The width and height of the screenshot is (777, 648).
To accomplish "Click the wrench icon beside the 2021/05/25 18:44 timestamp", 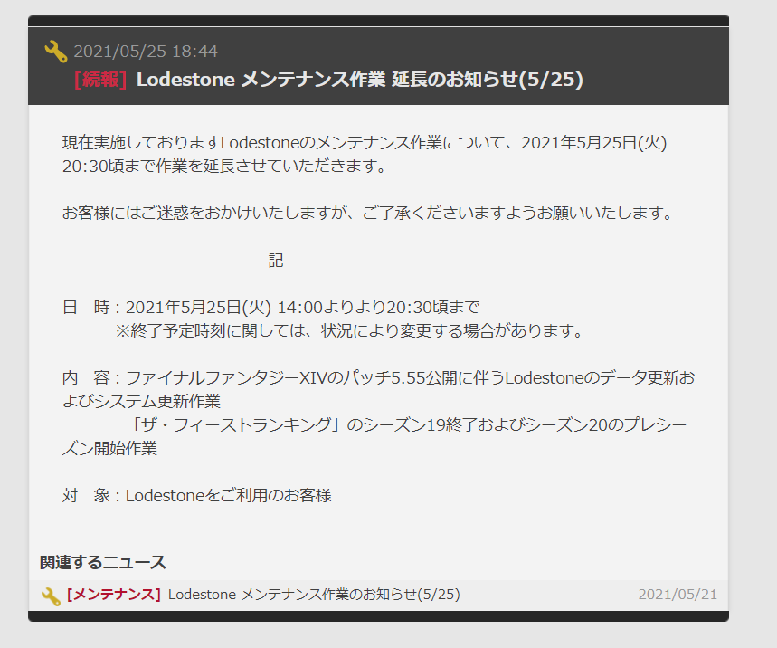I will (x=55, y=52).
